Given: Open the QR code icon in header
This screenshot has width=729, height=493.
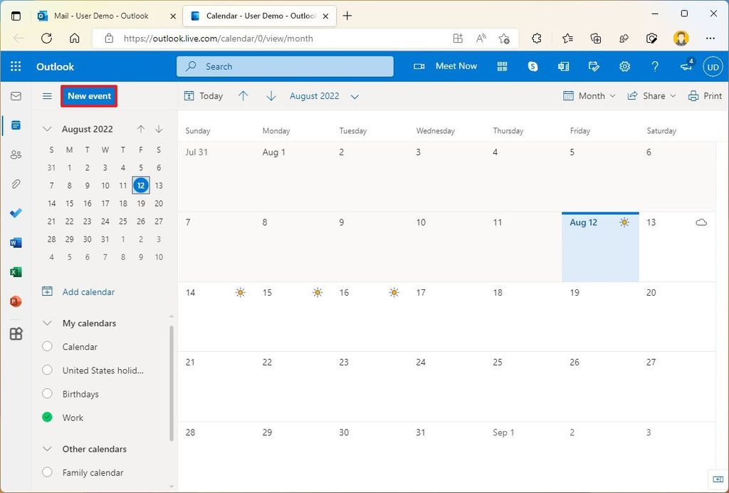Looking at the screenshot, I should (502, 66).
